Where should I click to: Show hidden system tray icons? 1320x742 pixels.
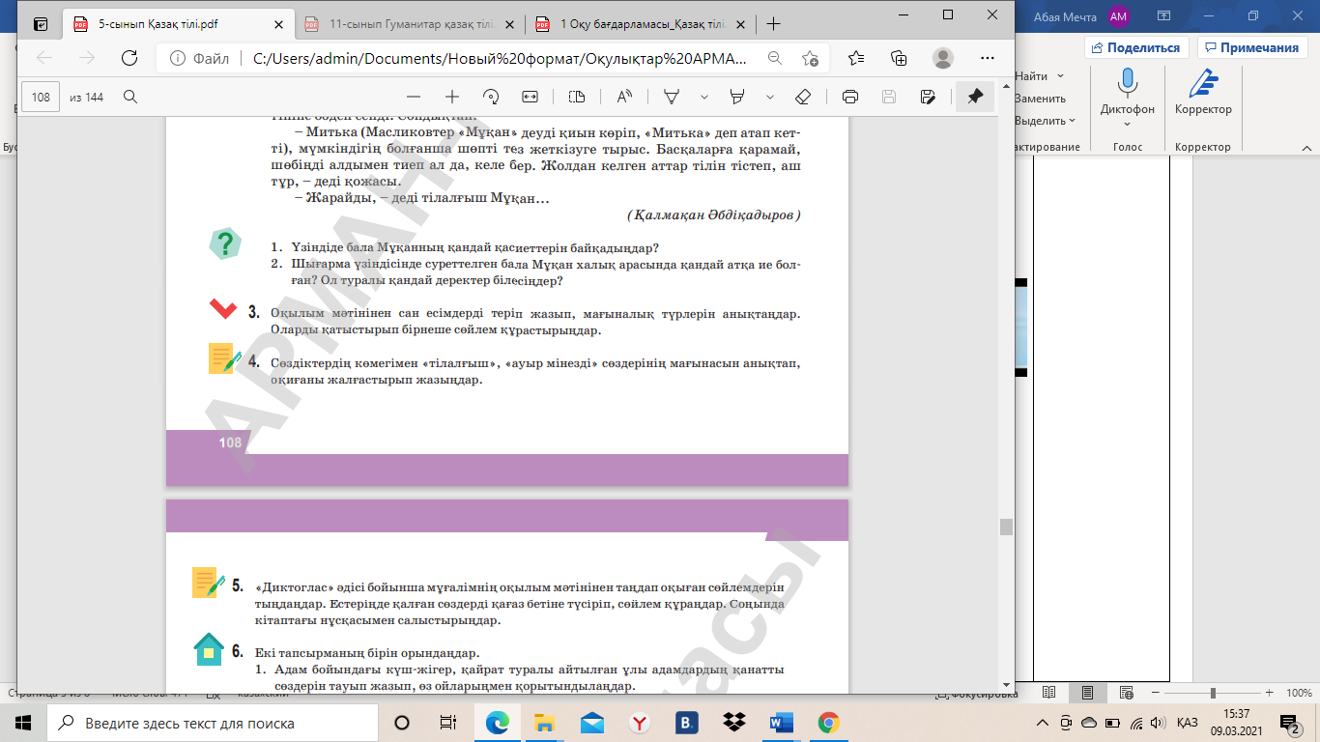[1042, 723]
